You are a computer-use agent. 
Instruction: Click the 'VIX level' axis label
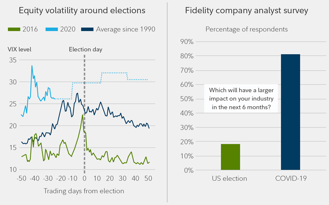tap(19, 50)
